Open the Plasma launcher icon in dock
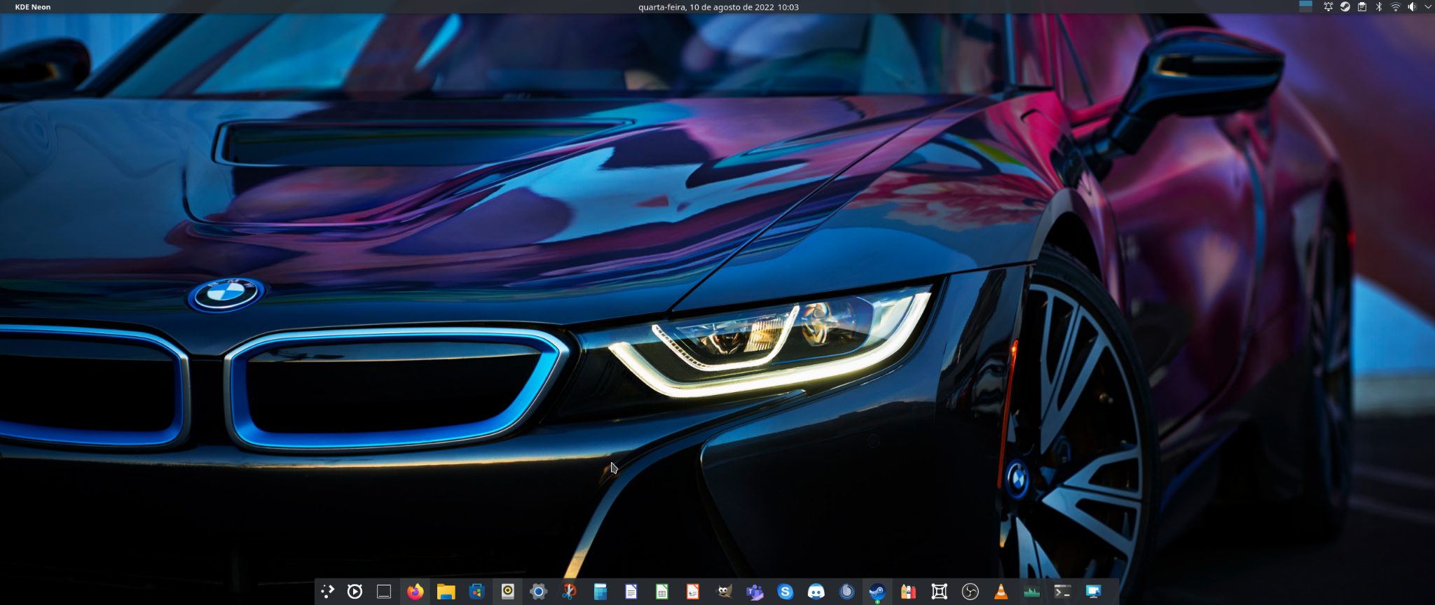This screenshot has height=605, width=1435. click(327, 592)
